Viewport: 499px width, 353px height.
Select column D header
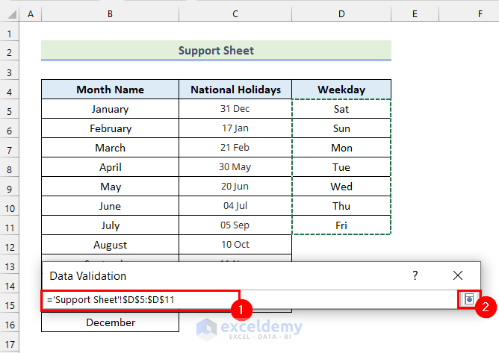coord(341,14)
